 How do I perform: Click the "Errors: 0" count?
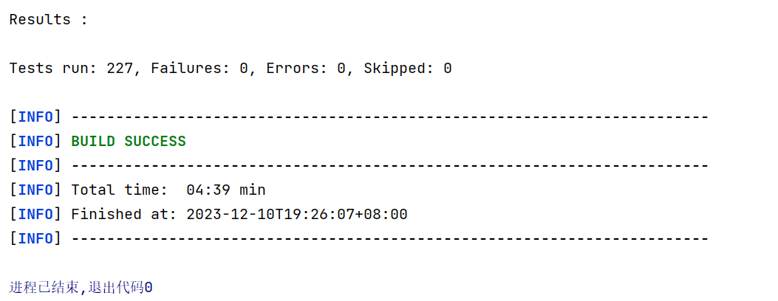point(306,69)
